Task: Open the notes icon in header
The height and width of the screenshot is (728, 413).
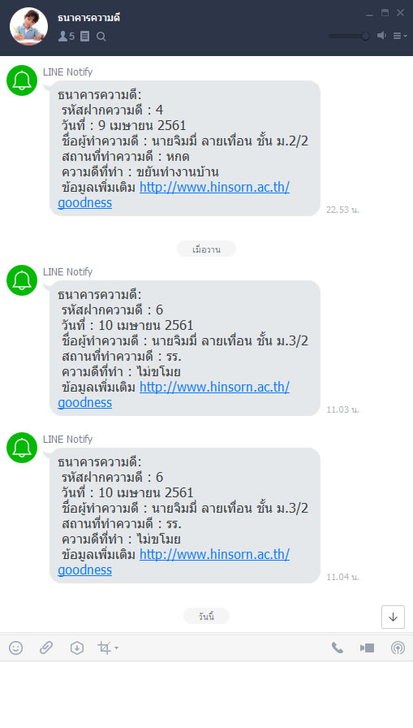Action: point(85,36)
